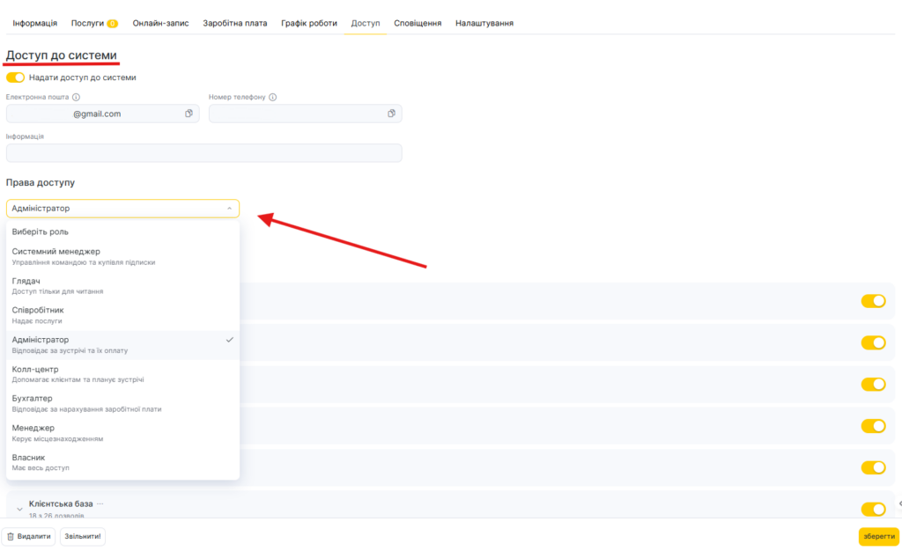Select the Бухгалтер role from the list
Viewport: 902px width, 551px height.
[122, 403]
